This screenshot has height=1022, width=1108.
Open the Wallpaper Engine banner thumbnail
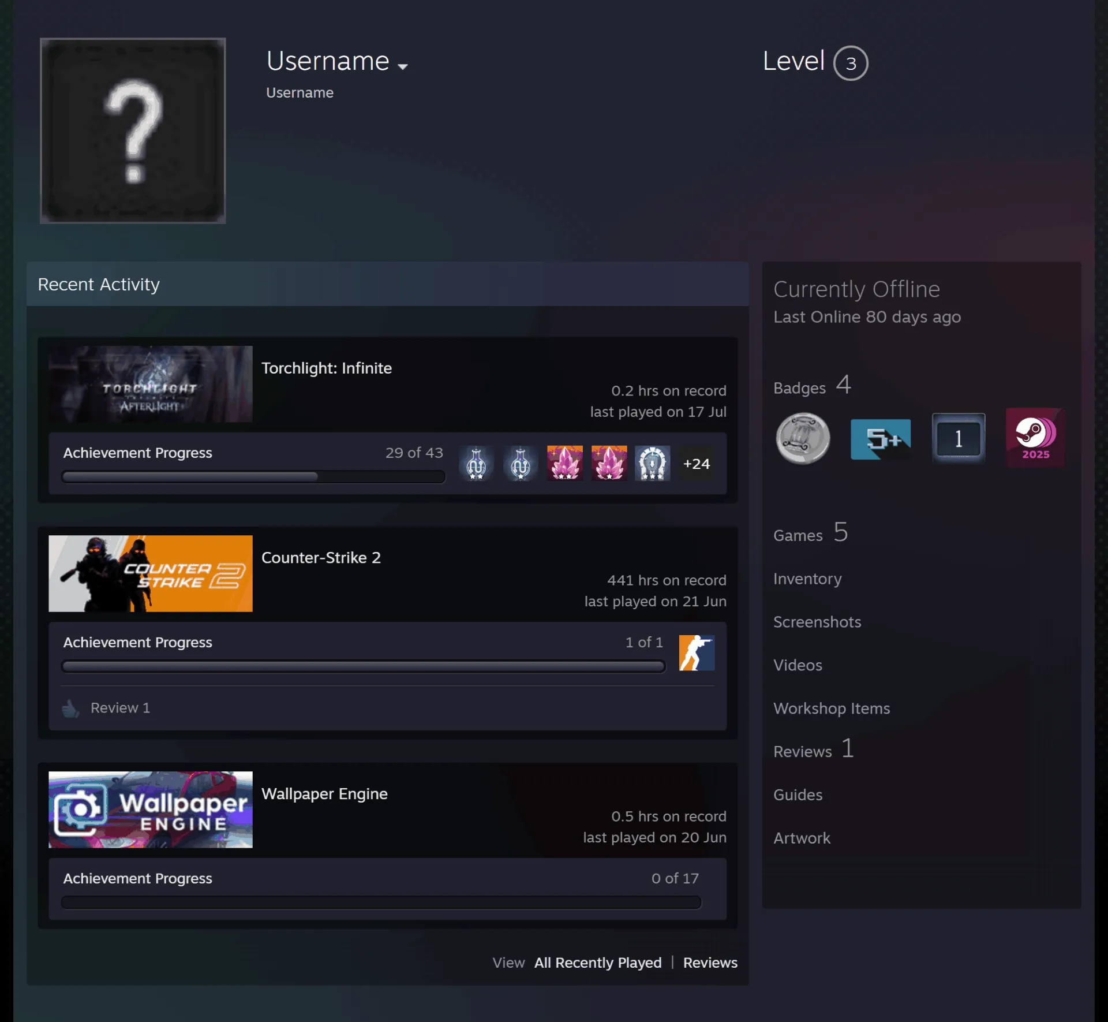pos(151,810)
